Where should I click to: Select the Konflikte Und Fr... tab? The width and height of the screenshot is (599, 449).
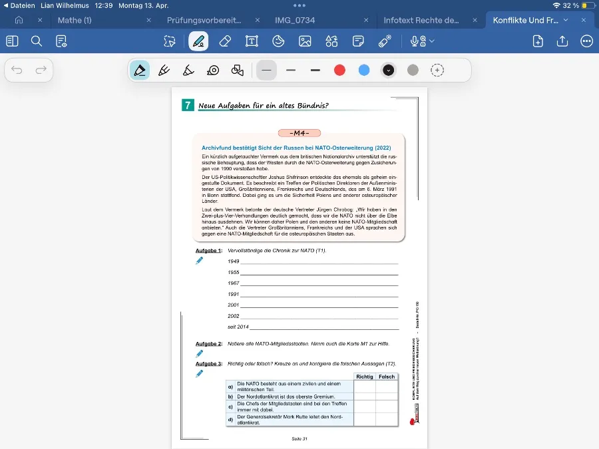526,20
